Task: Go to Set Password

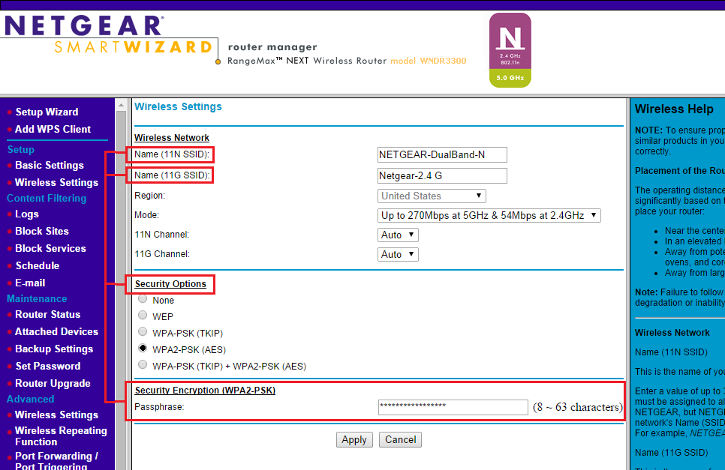Action: (48, 366)
